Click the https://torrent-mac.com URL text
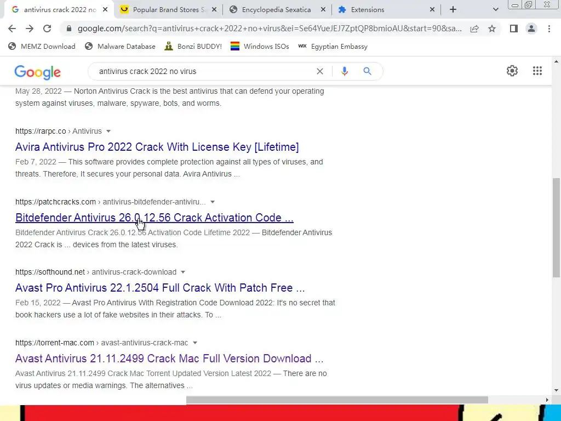Viewport: 561px width, 421px height. [x=55, y=343]
